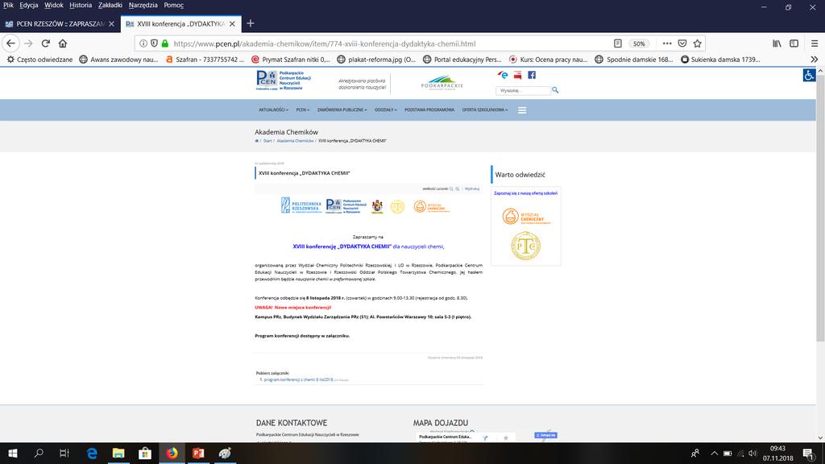The height and width of the screenshot is (464, 825).
Task: Expand ZAMÓWIENIA PUBLICZNE dropdown
Action: [342, 110]
